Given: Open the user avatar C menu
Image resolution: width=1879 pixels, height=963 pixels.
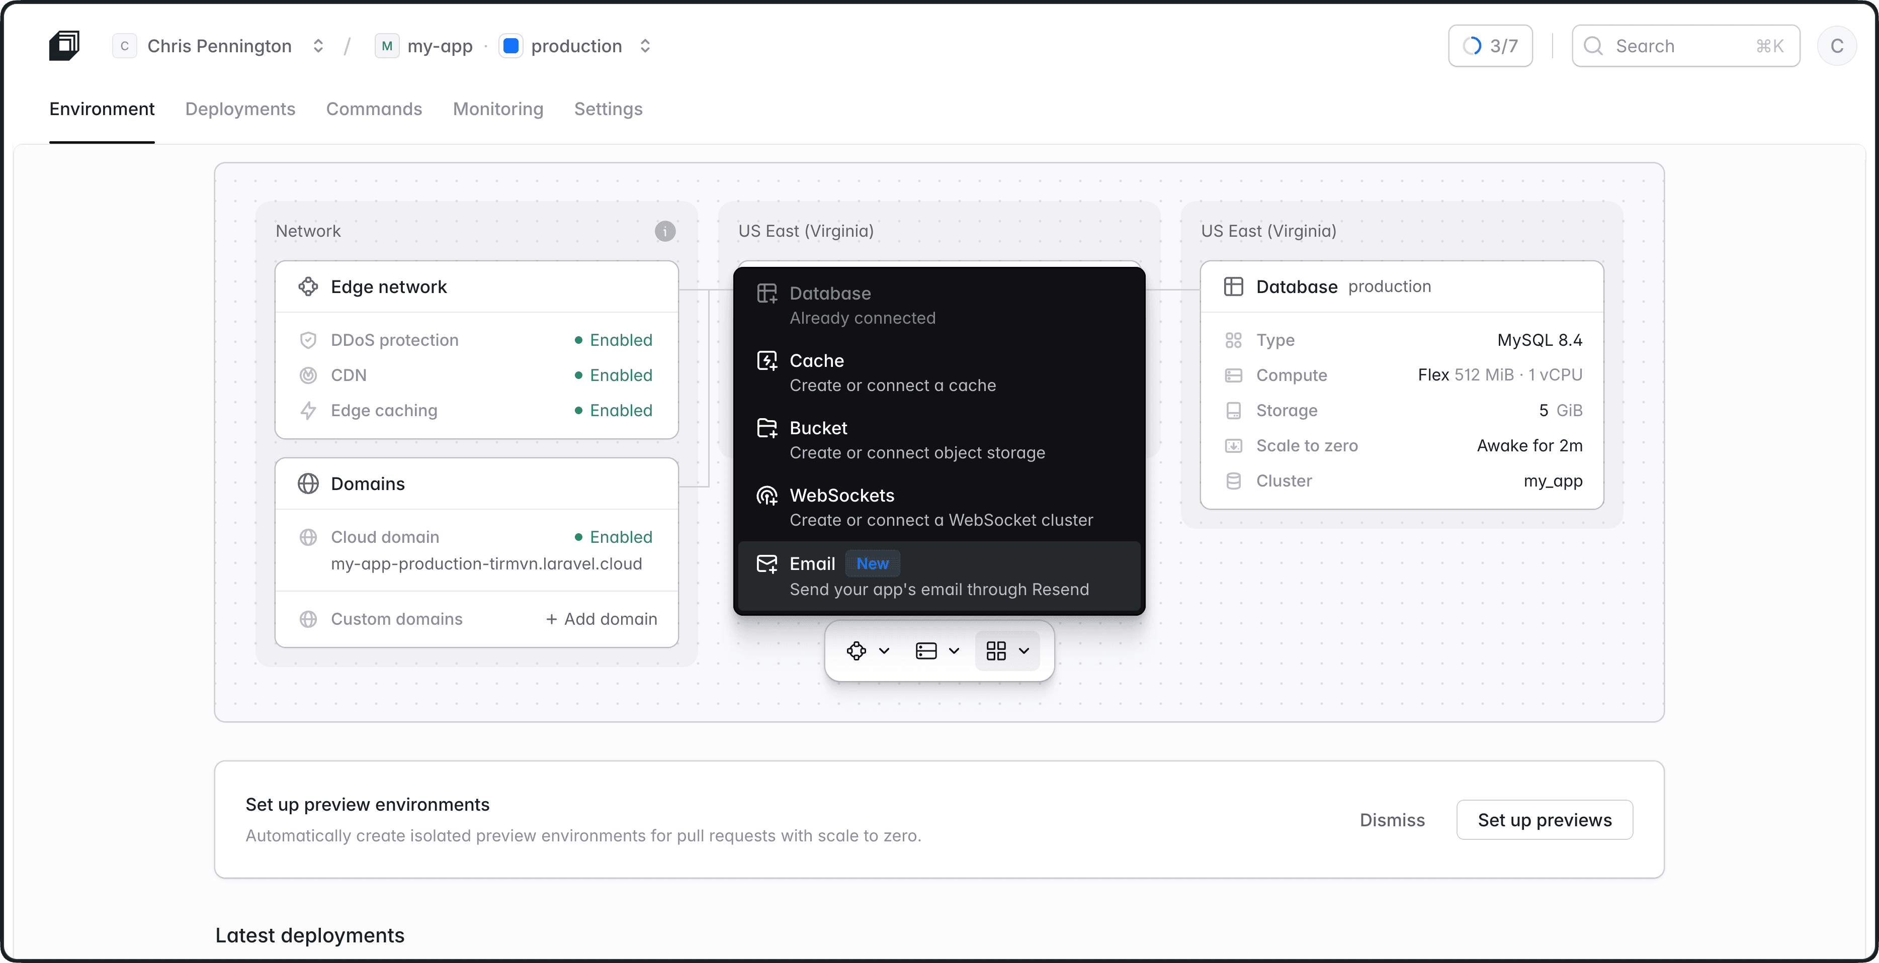Looking at the screenshot, I should click(x=1837, y=46).
